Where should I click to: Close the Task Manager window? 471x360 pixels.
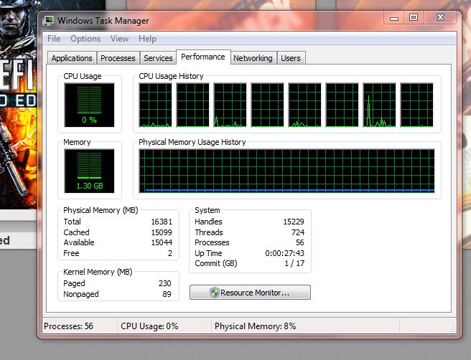[440, 18]
